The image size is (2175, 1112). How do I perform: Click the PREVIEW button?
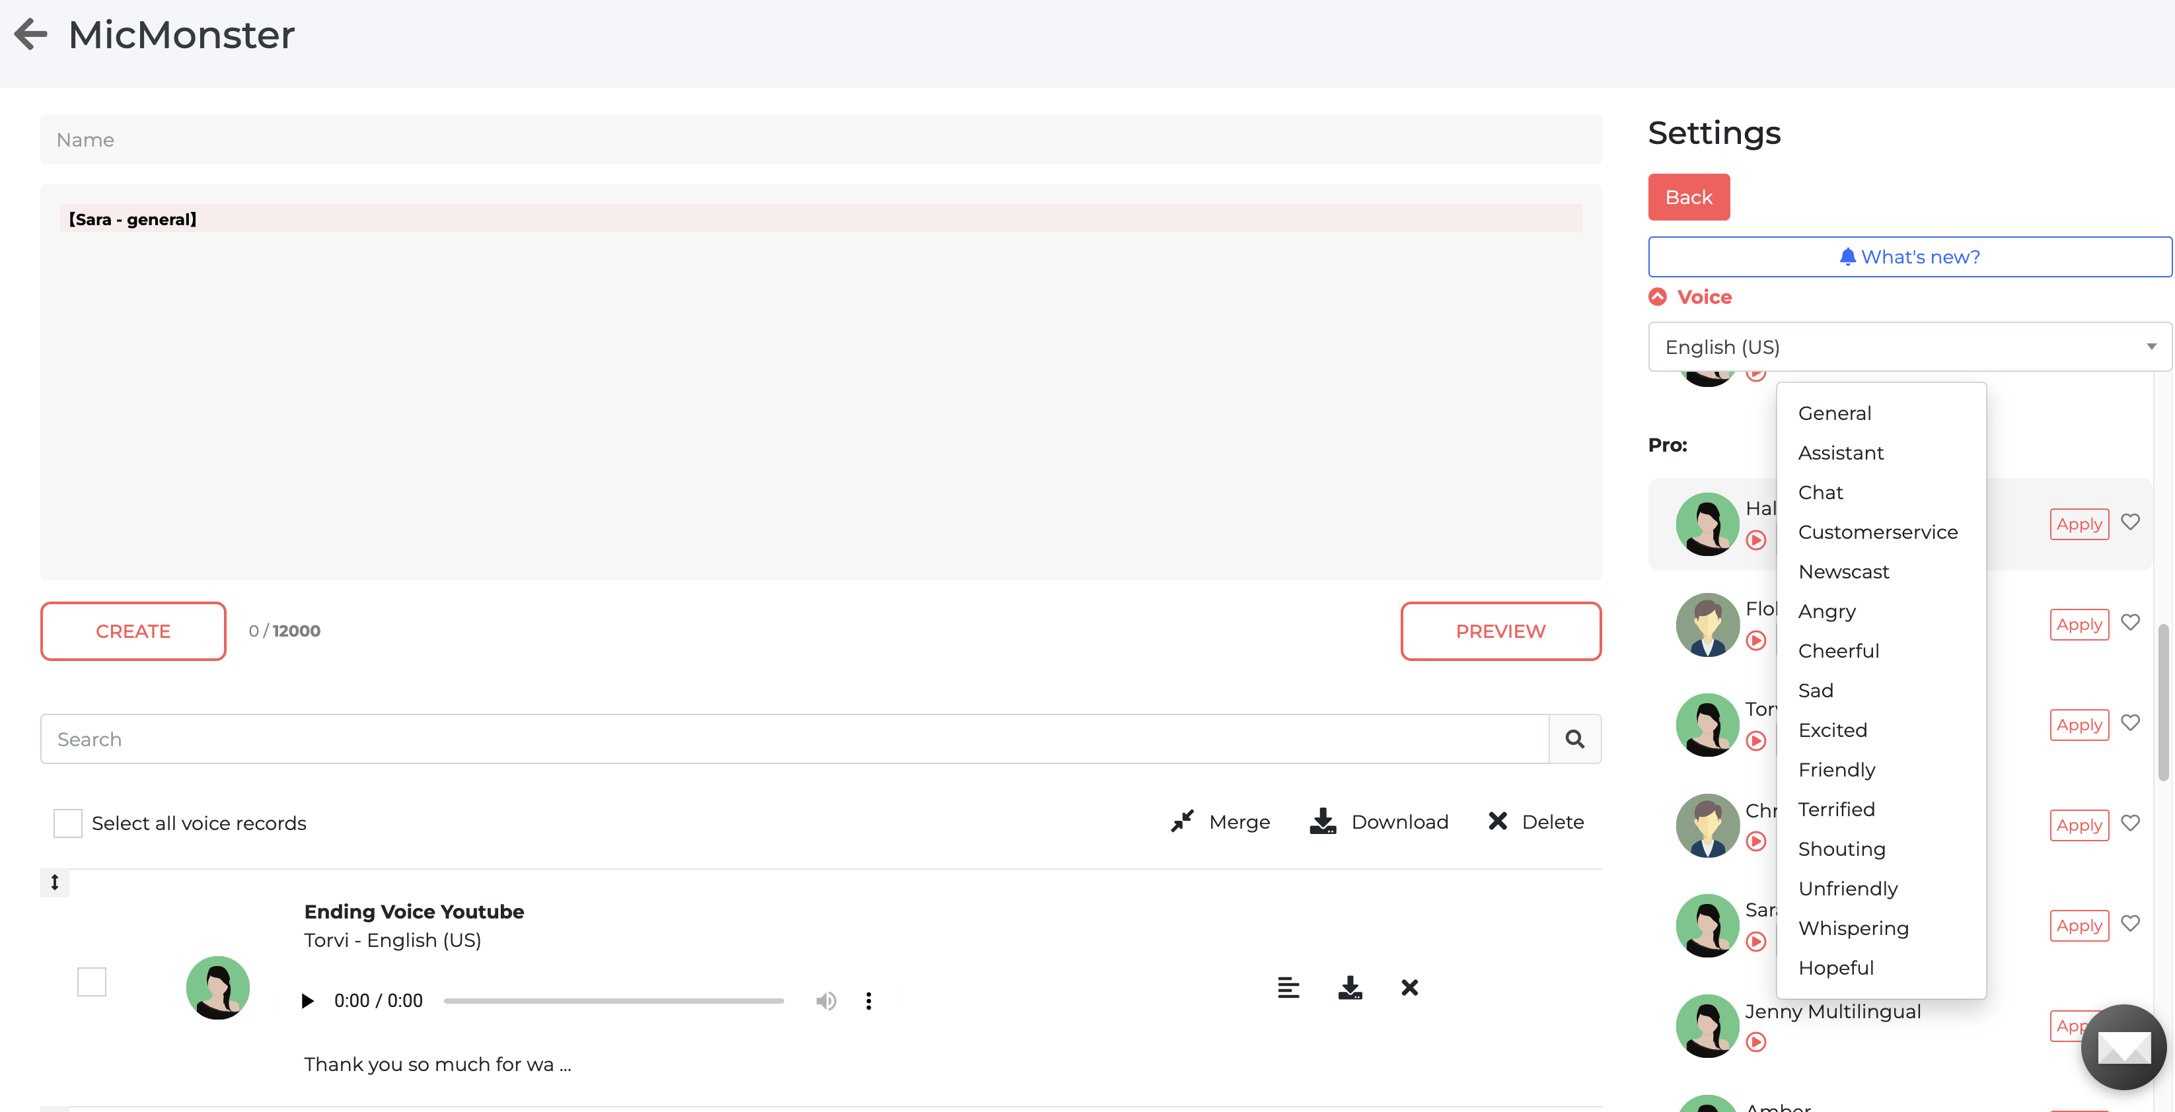point(1500,631)
